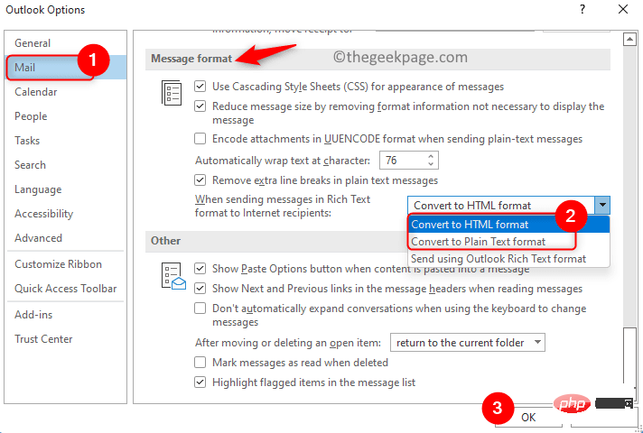Click the 'After moving or deleting an open item' label

click(288, 343)
